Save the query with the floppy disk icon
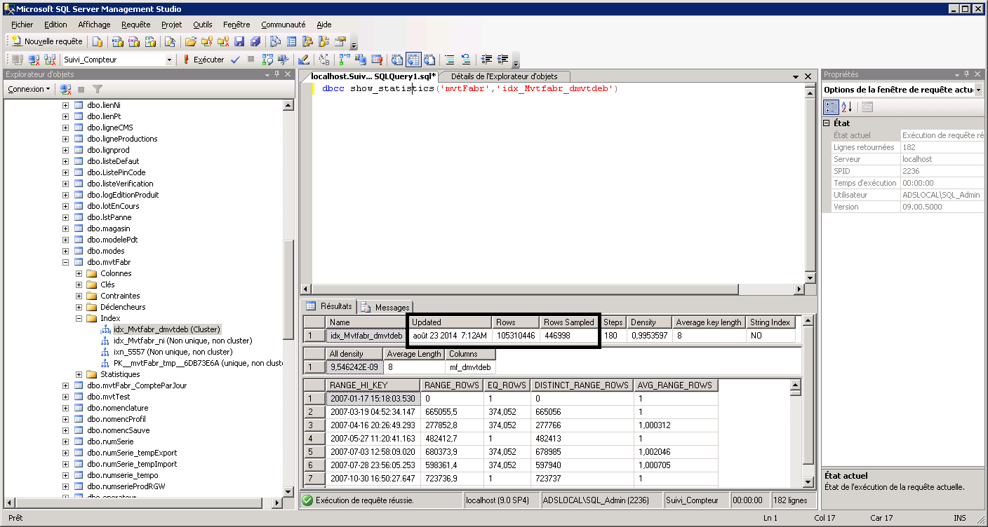 [x=239, y=41]
